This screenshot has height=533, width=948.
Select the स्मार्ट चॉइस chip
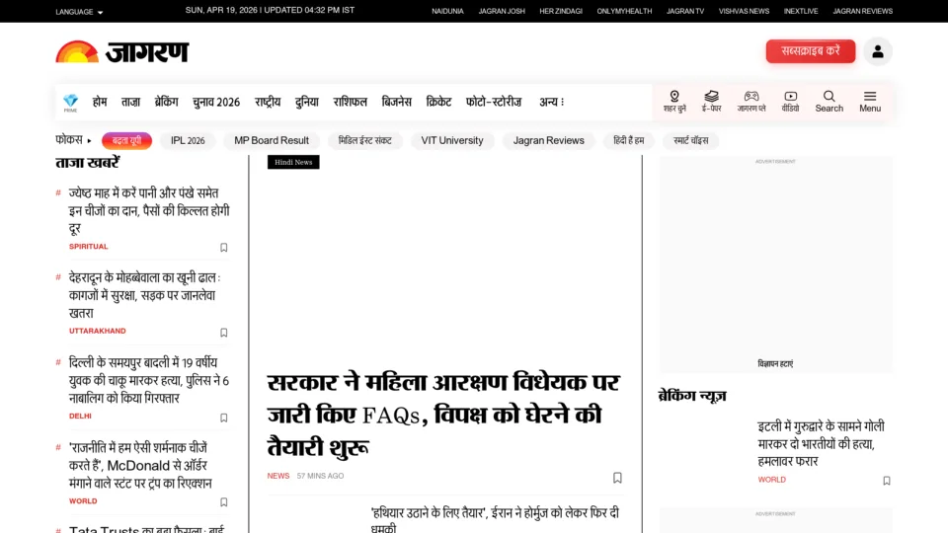point(690,141)
